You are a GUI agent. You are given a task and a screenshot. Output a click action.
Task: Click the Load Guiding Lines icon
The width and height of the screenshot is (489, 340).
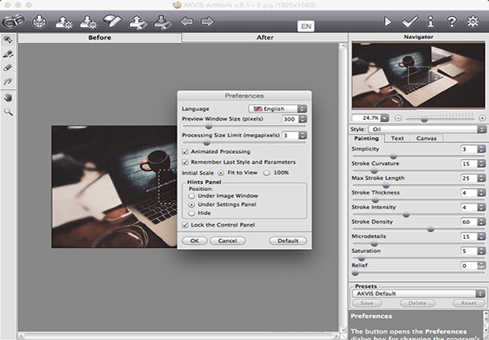click(138, 22)
